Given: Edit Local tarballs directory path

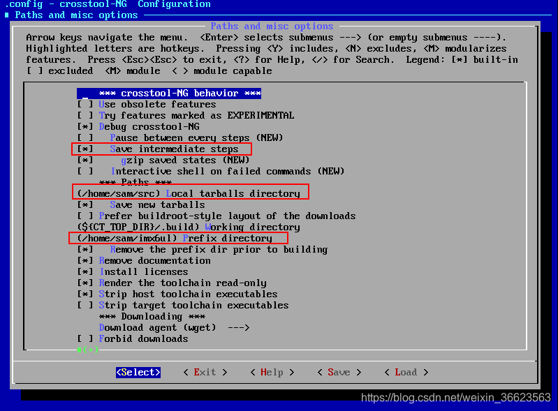Looking at the screenshot, I should pos(189,193).
